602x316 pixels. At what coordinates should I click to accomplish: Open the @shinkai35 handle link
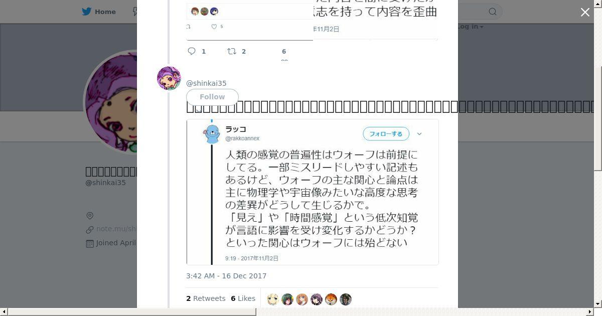tap(206, 83)
